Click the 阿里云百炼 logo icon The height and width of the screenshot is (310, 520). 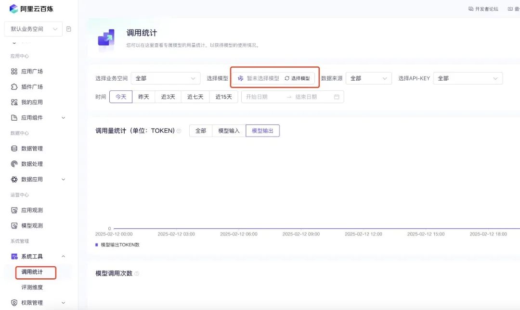[x=13, y=9]
